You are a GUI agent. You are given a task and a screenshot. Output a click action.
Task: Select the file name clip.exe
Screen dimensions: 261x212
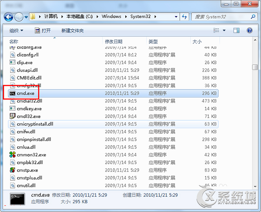[25, 63]
